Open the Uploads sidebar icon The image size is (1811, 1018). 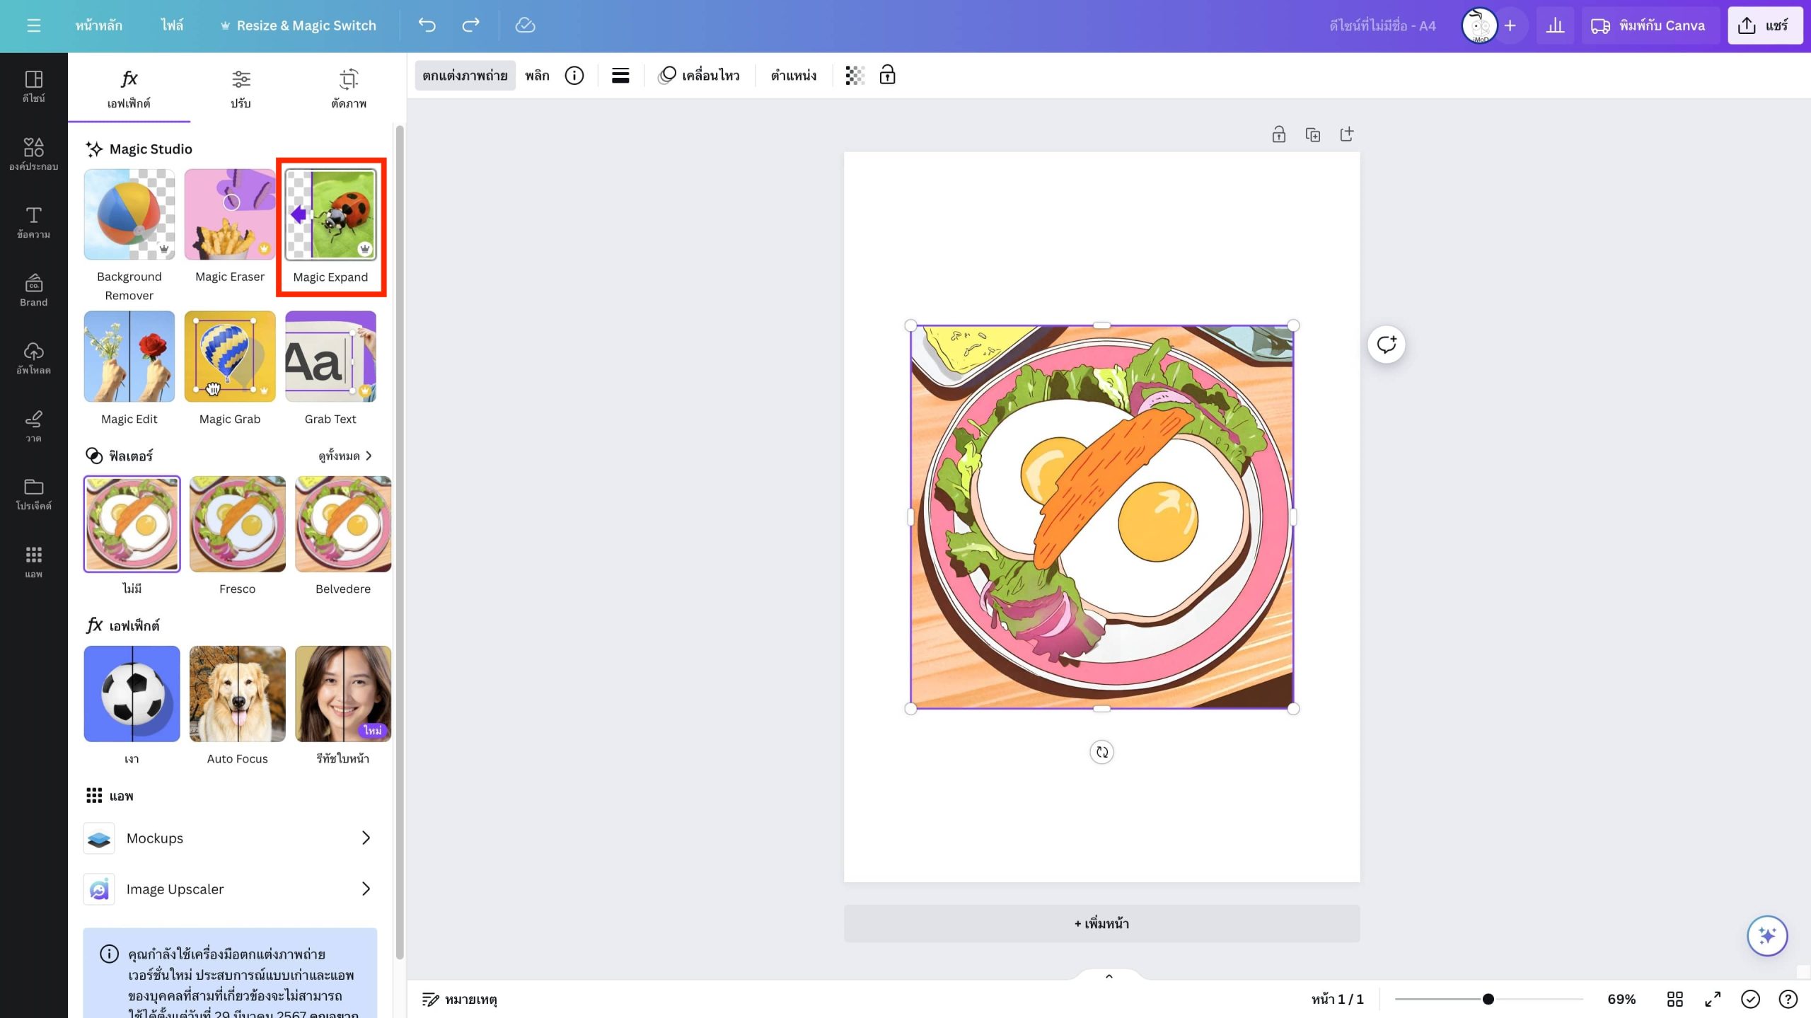point(33,357)
